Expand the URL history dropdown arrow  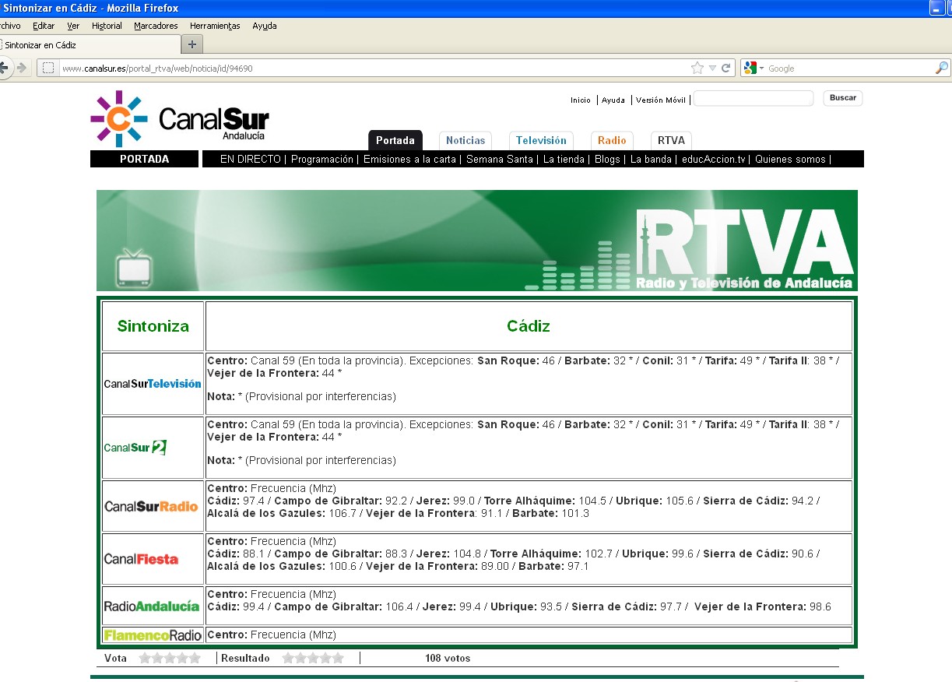click(711, 69)
